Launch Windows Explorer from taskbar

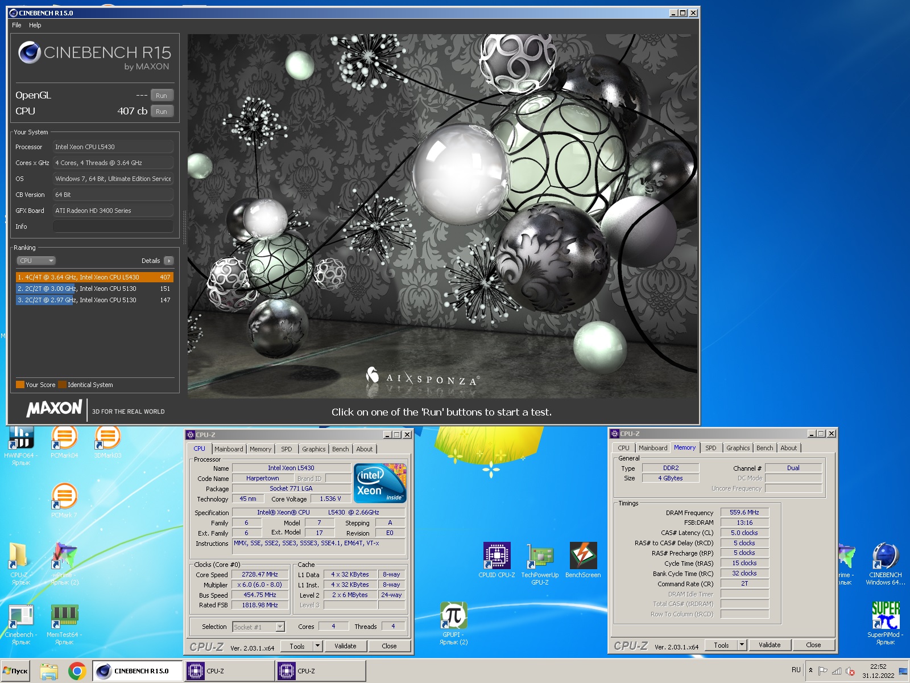[x=49, y=671]
